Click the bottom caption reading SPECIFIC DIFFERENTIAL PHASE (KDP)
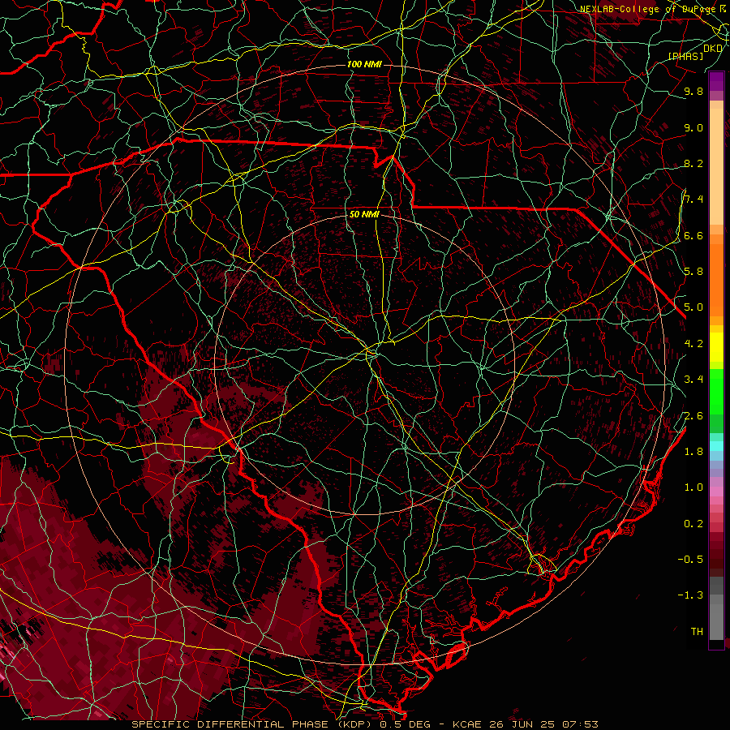730x730 pixels. point(253,724)
